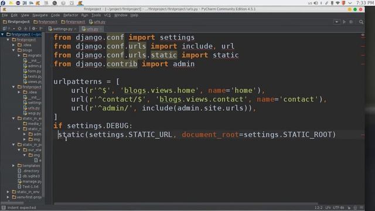The height and width of the screenshot is (211, 375).
Task: Collapse the blogs folder arrow
Action: pyautogui.click(x=13, y=50)
